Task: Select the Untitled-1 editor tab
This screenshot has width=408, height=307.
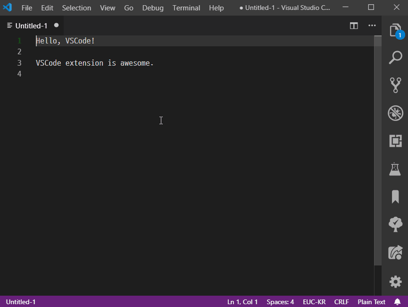Action: point(32,26)
